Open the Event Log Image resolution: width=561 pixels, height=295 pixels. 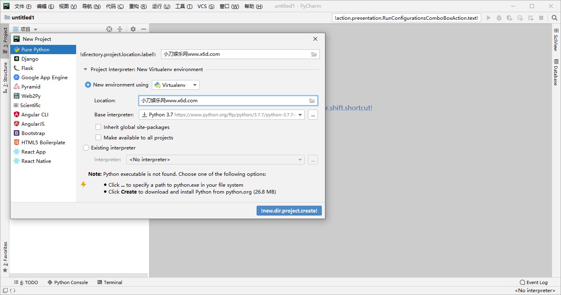533,282
